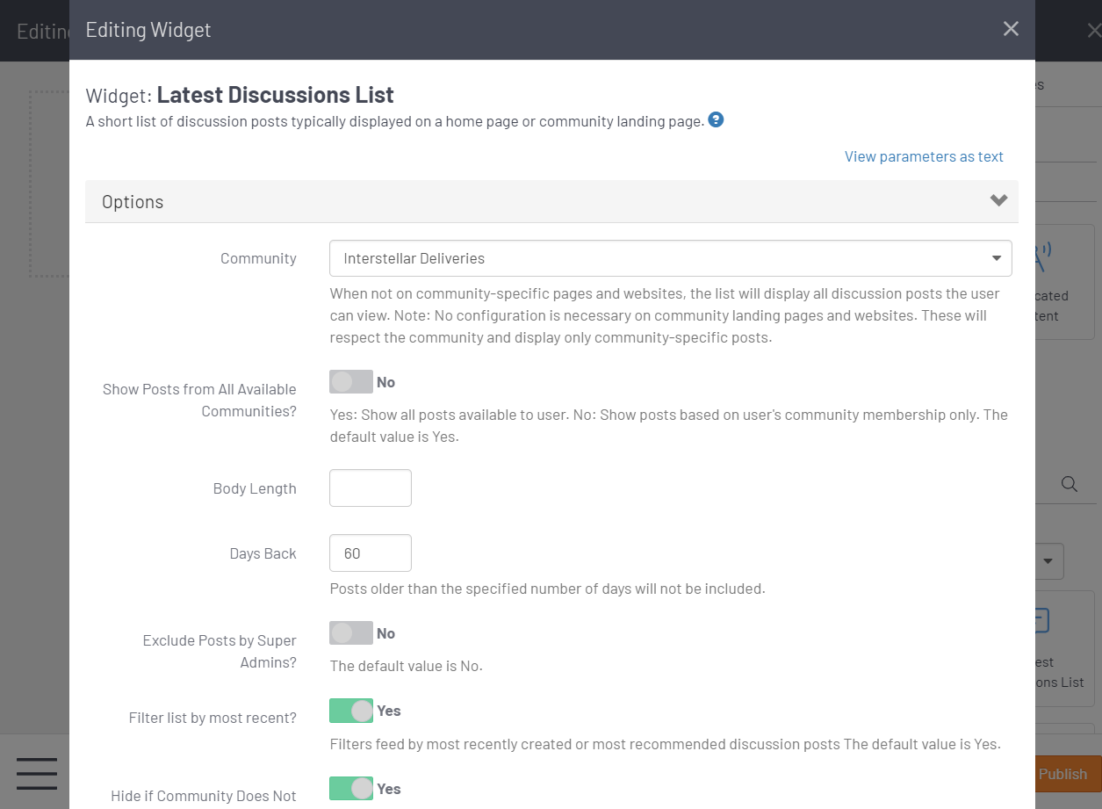The width and height of the screenshot is (1102, 809).
Task: Click the Latest Discussions List title
Action: (276, 95)
